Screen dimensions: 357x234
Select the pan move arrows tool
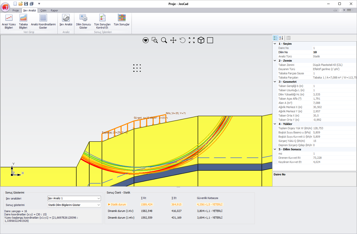click(x=173, y=40)
